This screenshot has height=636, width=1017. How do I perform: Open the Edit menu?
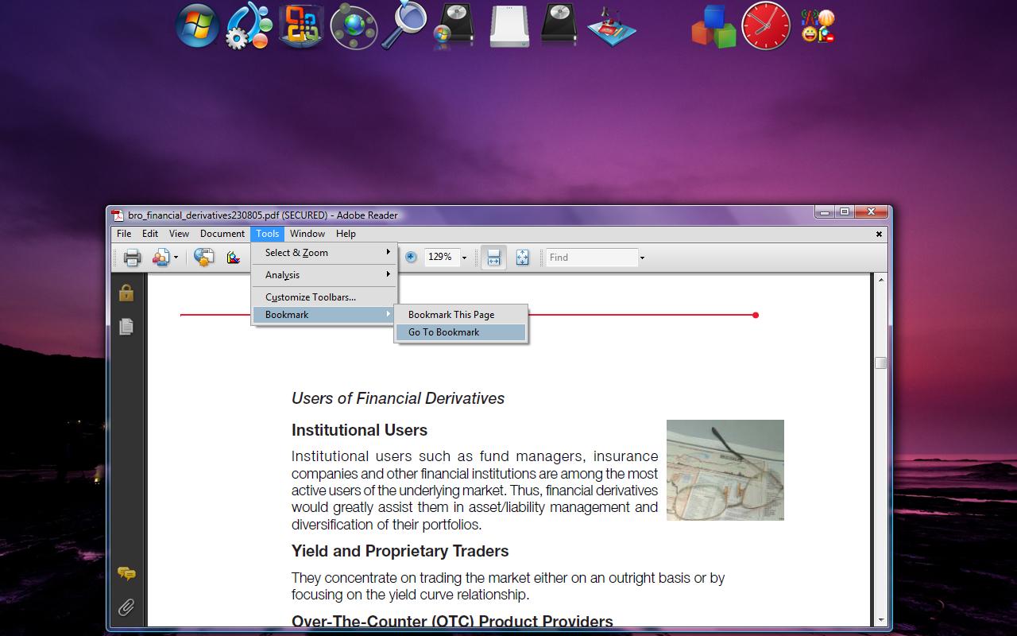click(150, 234)
